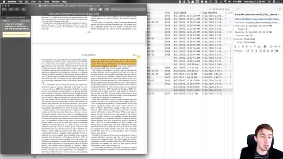Screen dimensions: 283x159
Task: Open the View menu
Action: click(34, 2)
